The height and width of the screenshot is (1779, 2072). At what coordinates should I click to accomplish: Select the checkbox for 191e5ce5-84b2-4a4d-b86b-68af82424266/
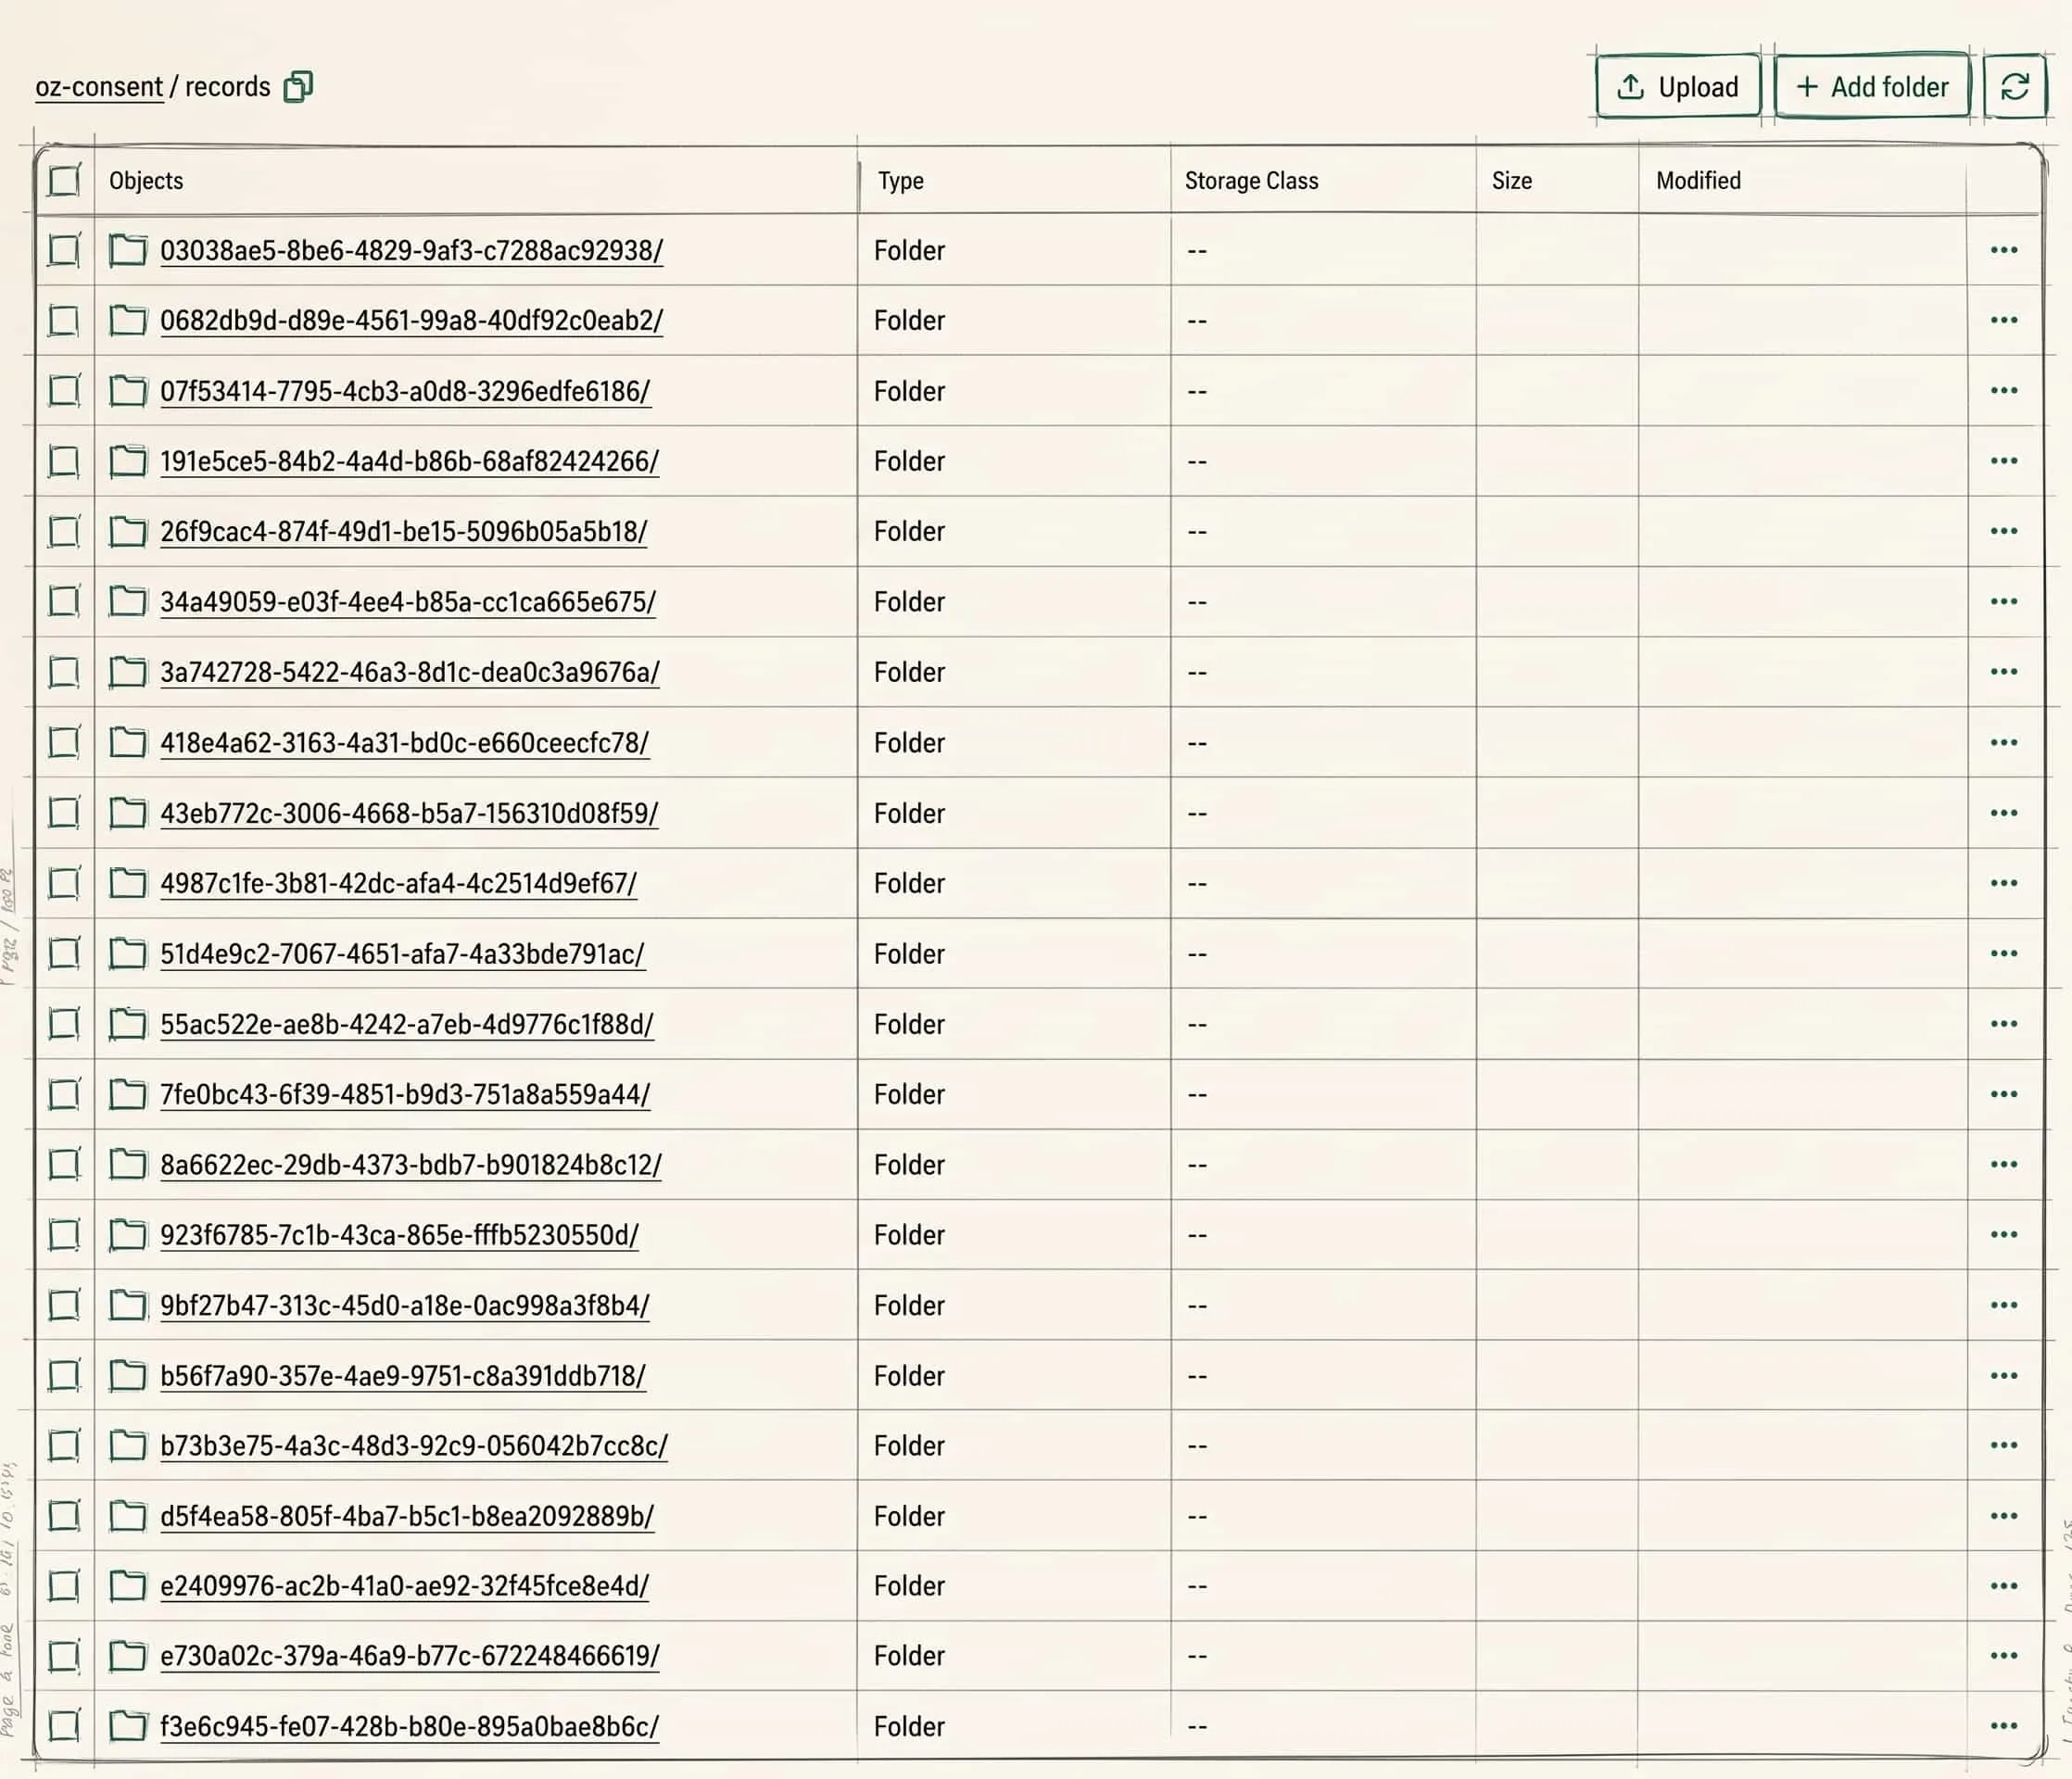click(64, 461)
